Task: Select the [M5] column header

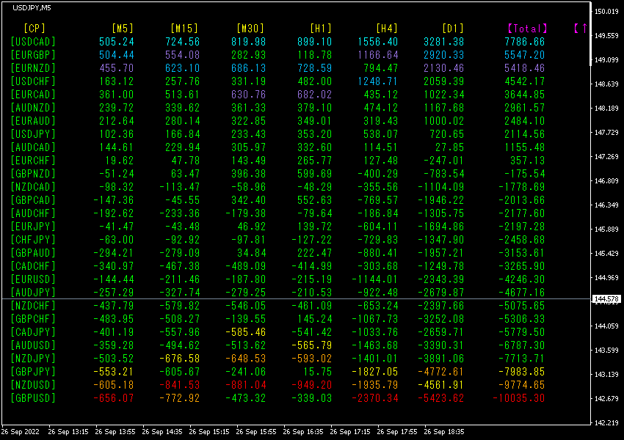Action: (123, 29)
